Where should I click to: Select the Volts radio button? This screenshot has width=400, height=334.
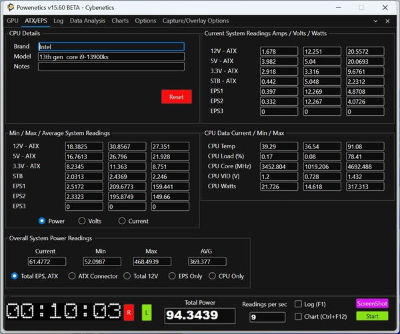[x=83, y=221]
